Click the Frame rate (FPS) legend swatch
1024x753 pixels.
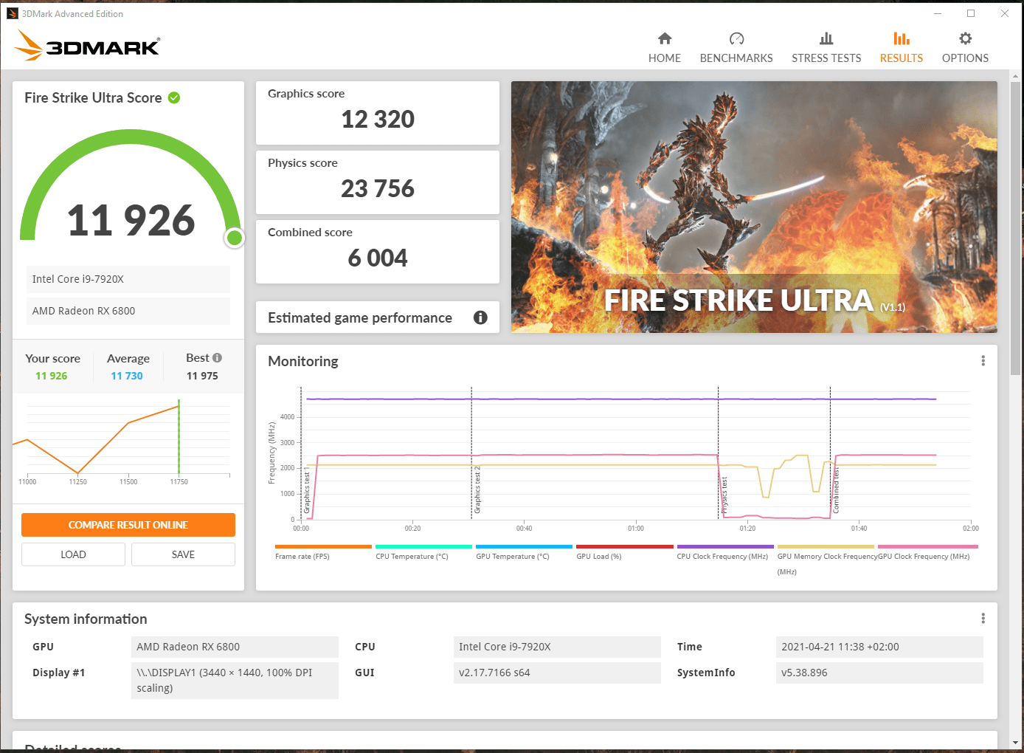[x=323, y=547]
